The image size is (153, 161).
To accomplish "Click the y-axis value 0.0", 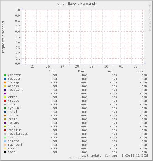I will [18, 64].
